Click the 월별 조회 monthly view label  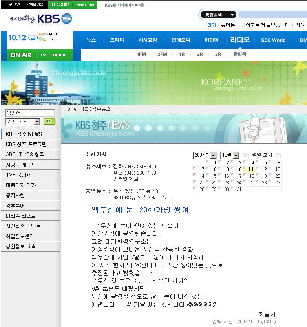pos(262,155)
